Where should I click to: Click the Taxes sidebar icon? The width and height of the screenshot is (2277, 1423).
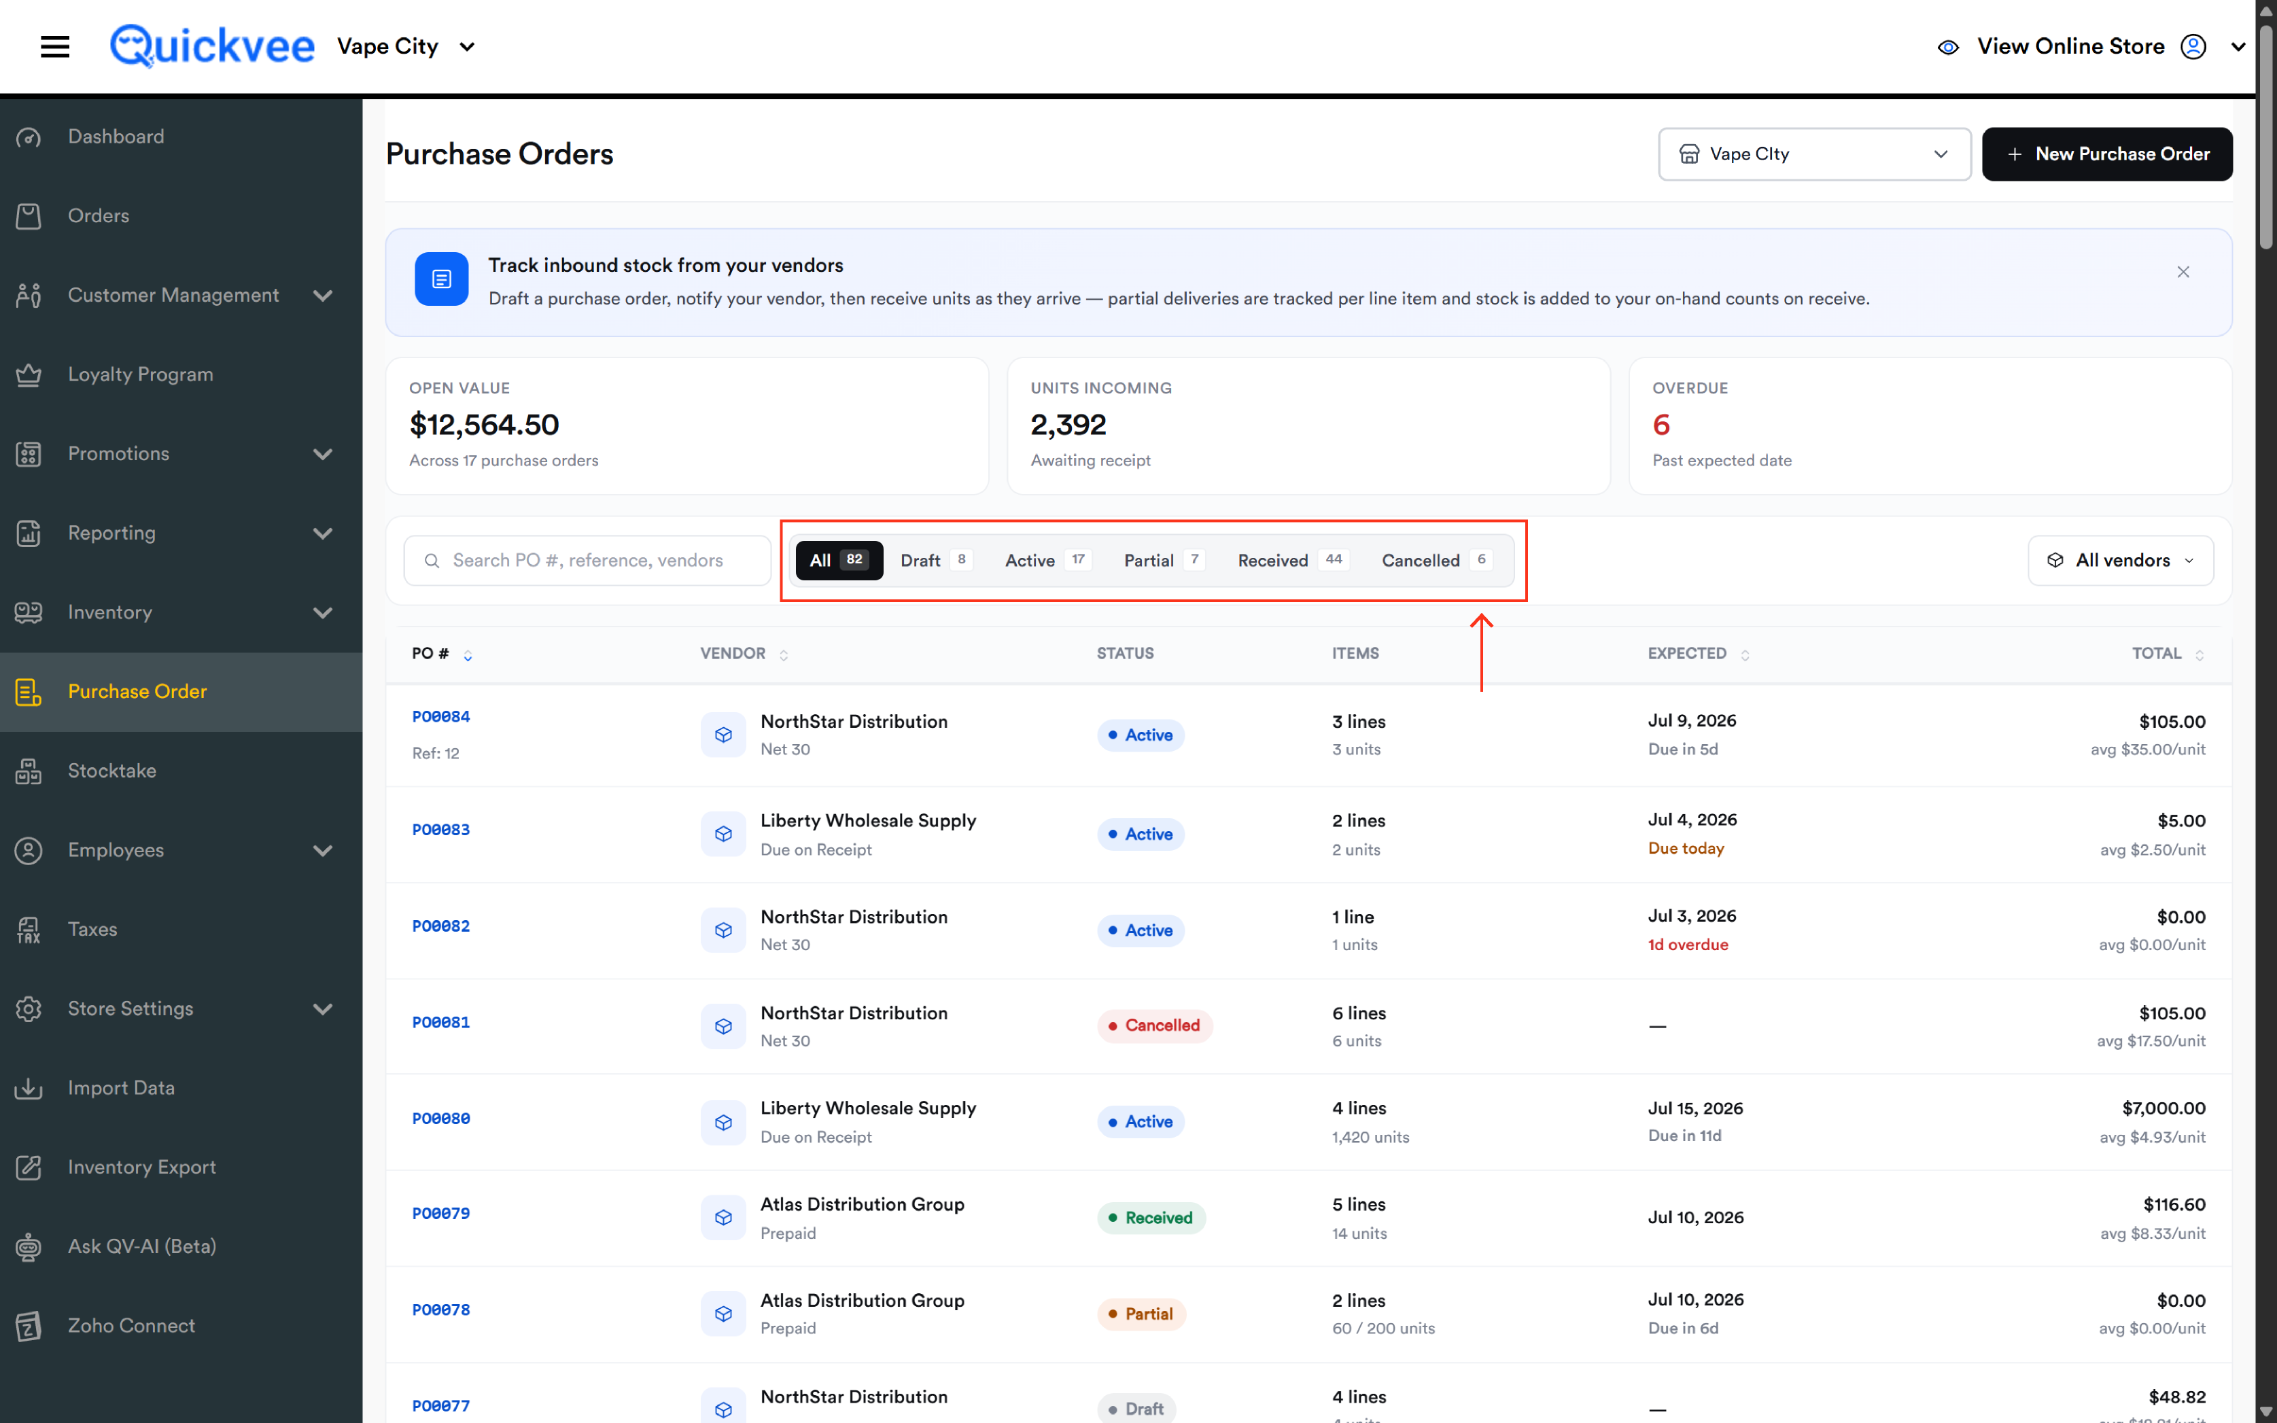[29, 929]
